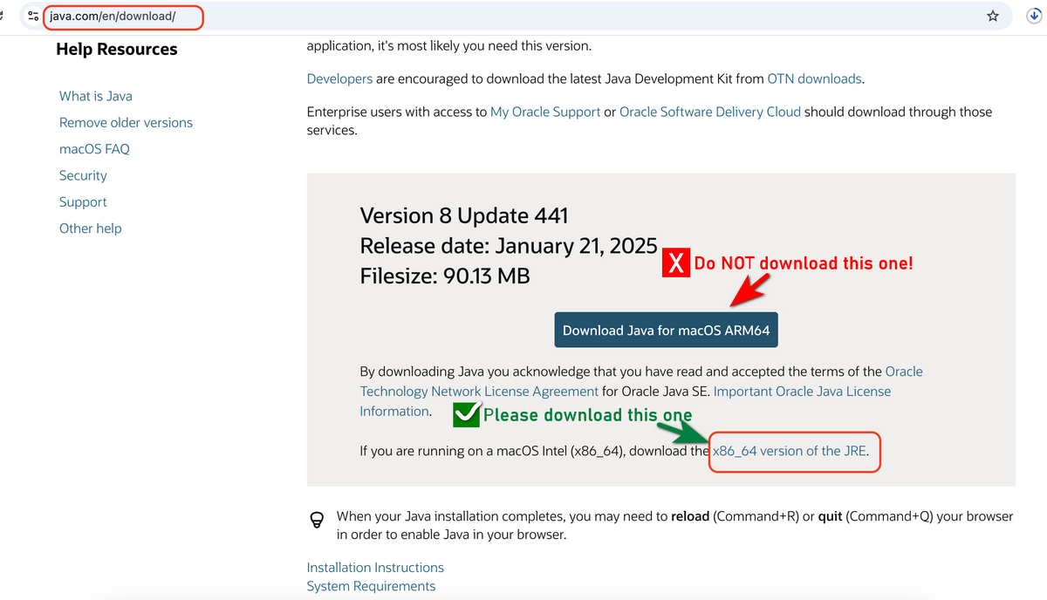Open the My Oracle Support link
This screenshot has height=600, width=1047.
[x=545, y=112]
